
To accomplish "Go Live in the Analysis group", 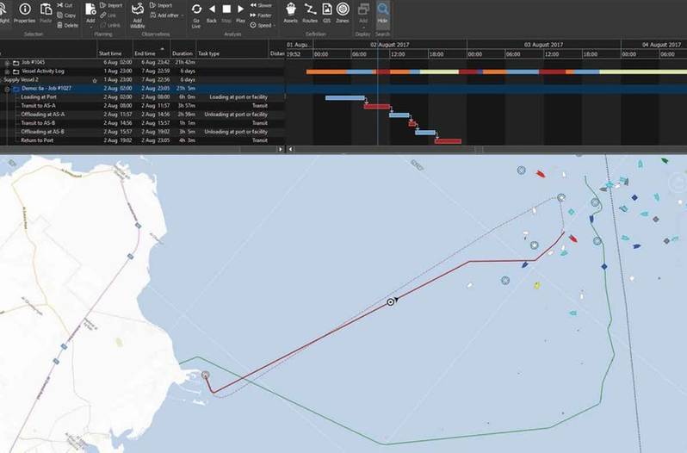I will pyautogui.click(x=196, y=16).
